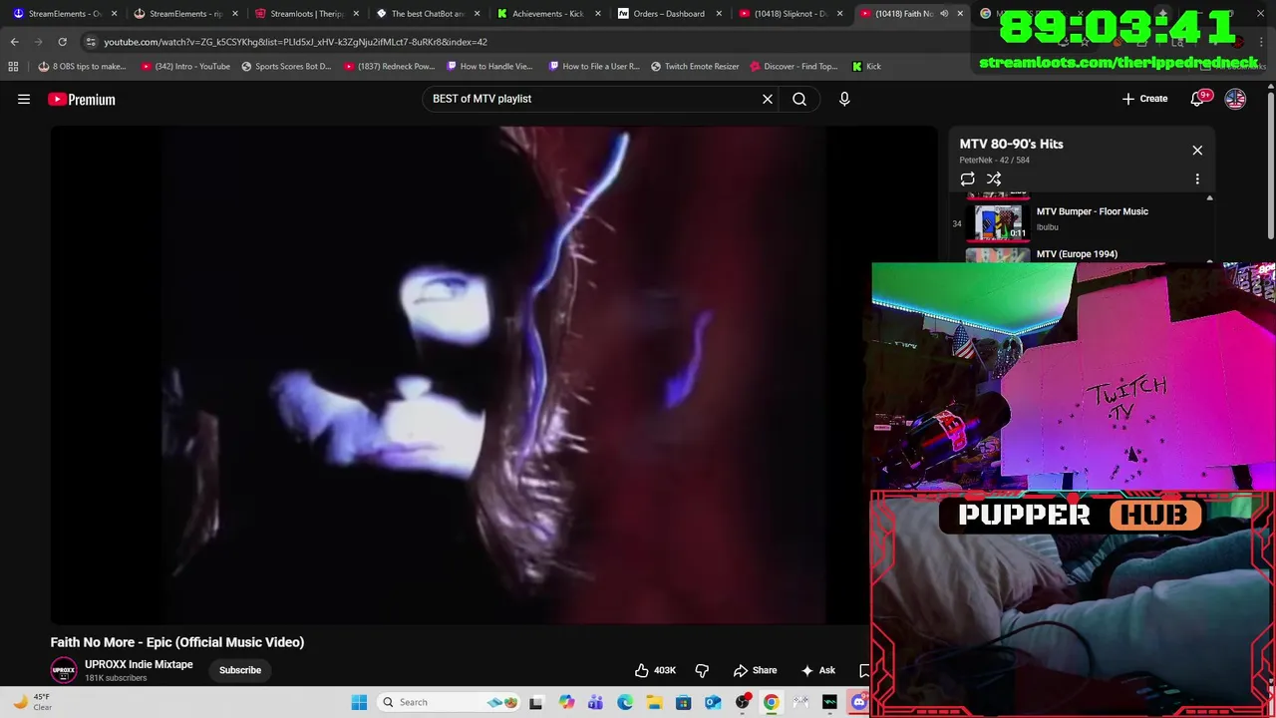1276x718 pixels.
Task: Open UPROXX Indie Mixtape channel avatar
Action: click(64, 670)
